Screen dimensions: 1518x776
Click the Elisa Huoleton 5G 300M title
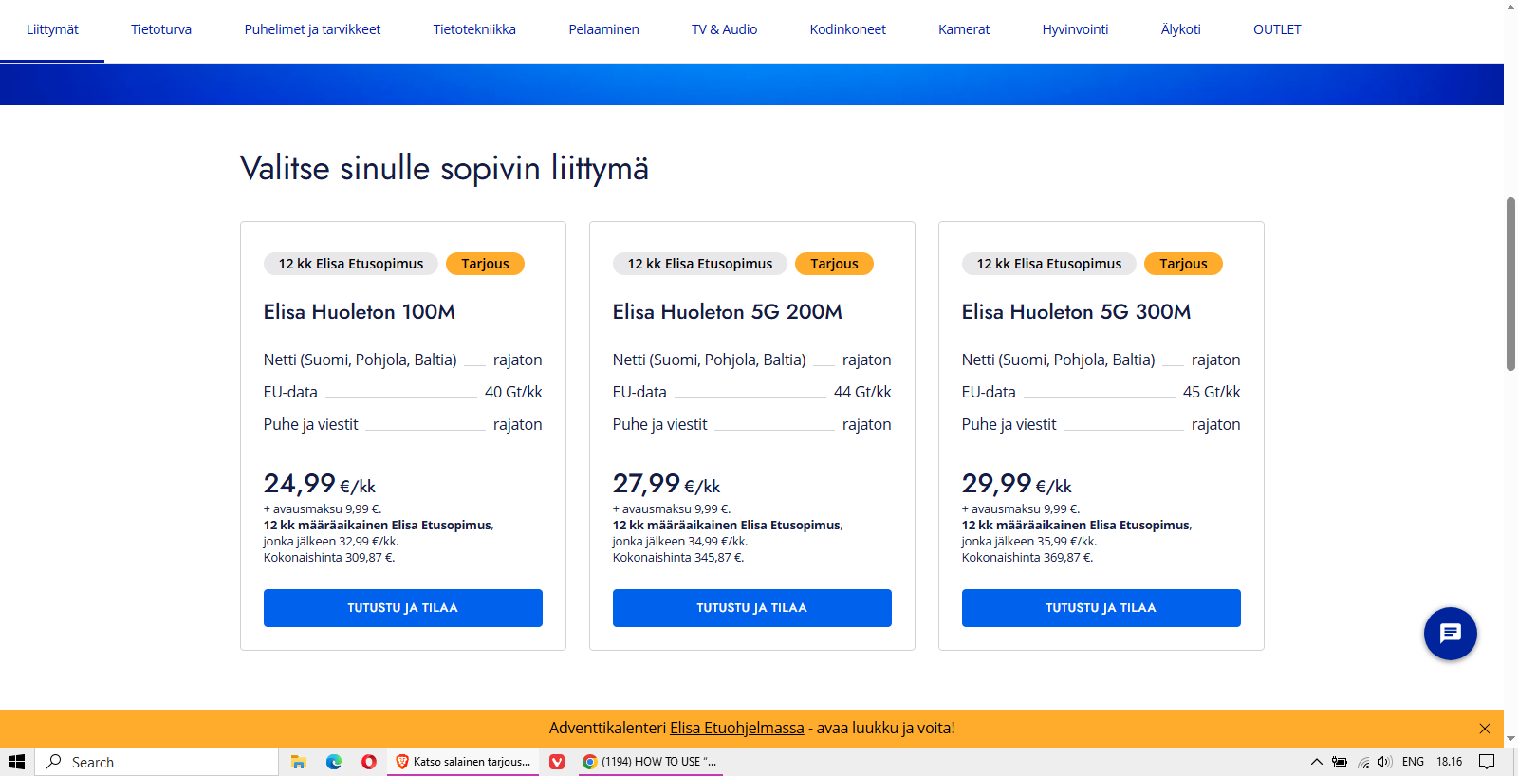click(x=1077, y=312)
